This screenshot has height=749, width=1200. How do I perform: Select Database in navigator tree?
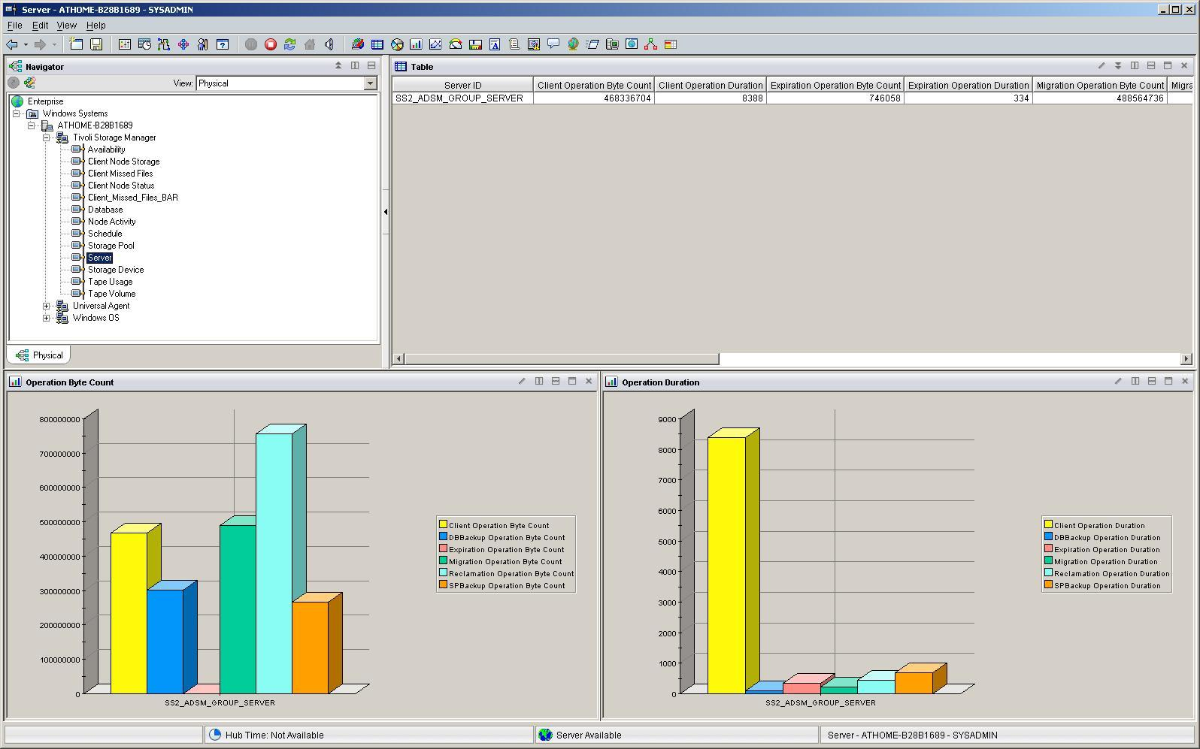(105, 210)
